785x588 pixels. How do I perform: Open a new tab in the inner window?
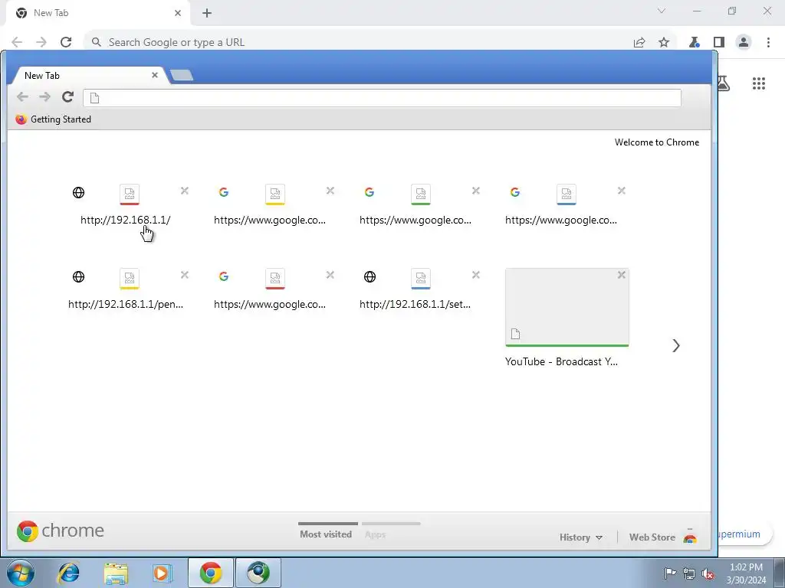pyautogui.click(x=182, y=75)
